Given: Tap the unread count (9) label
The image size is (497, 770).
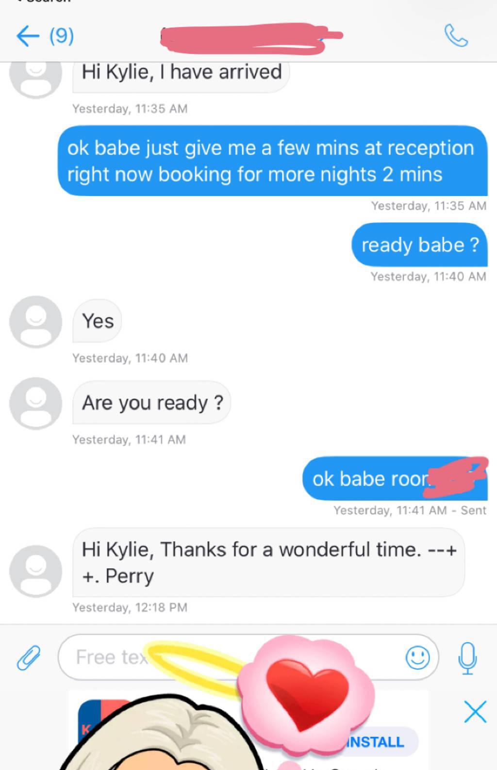Looking at the screenshot, I should coord(62,36).
